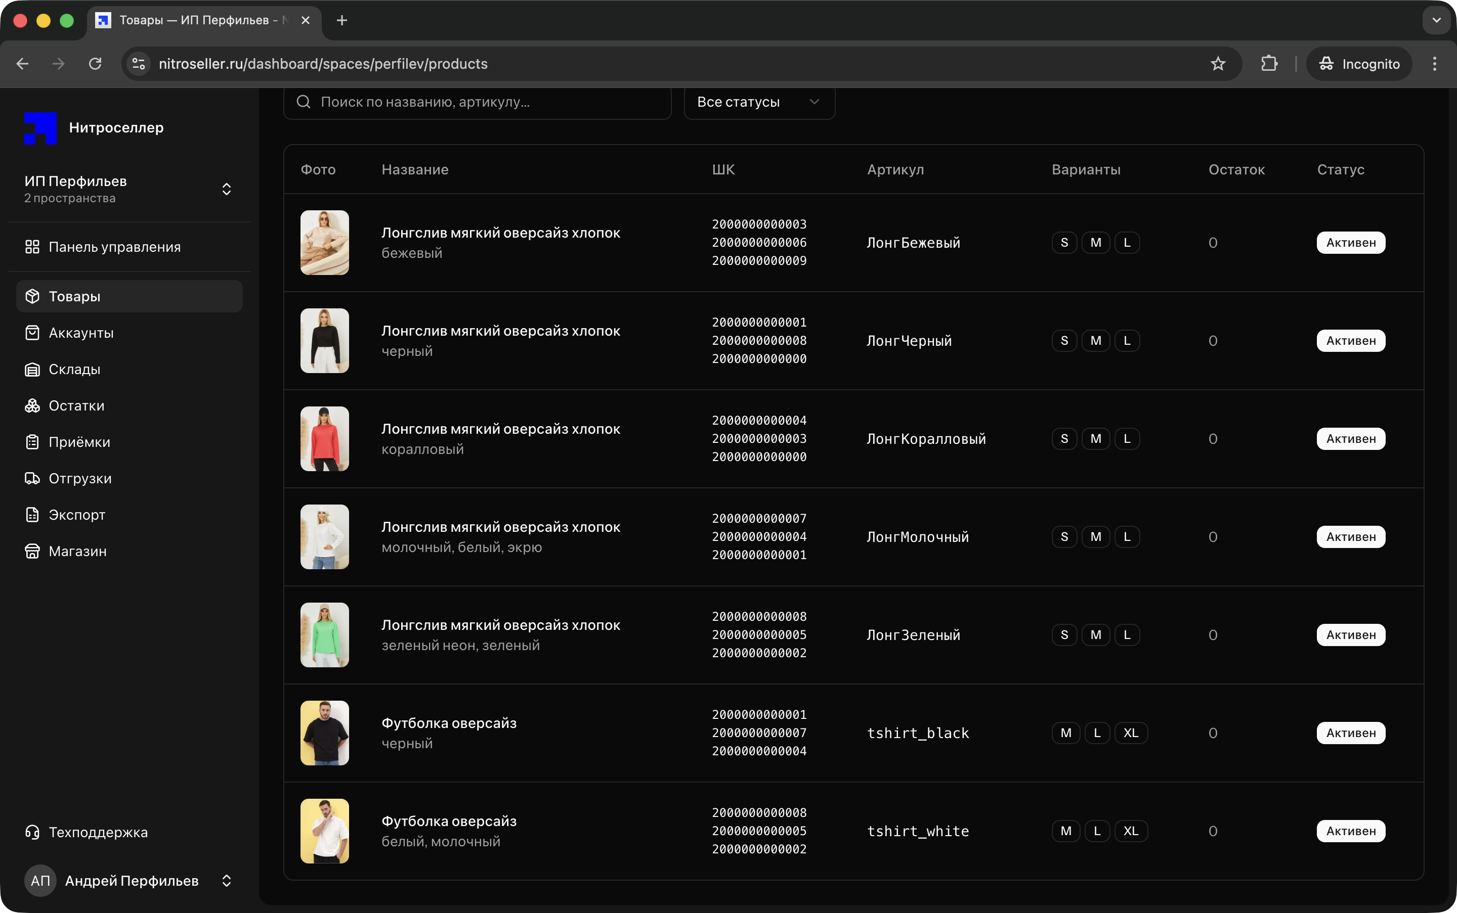Open the Отгрузки truck icon

pos(32,478)
